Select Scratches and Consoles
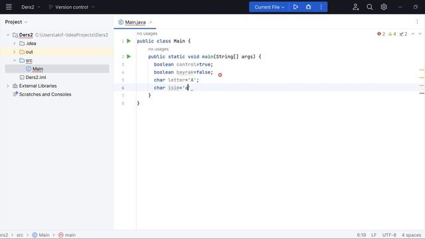425x239 pixels. tap(45, 94)
